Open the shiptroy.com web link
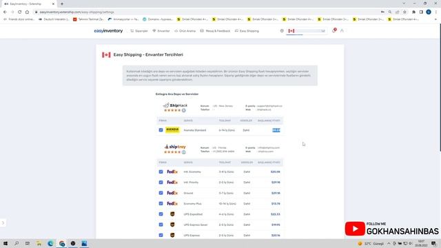 [266, 152]
